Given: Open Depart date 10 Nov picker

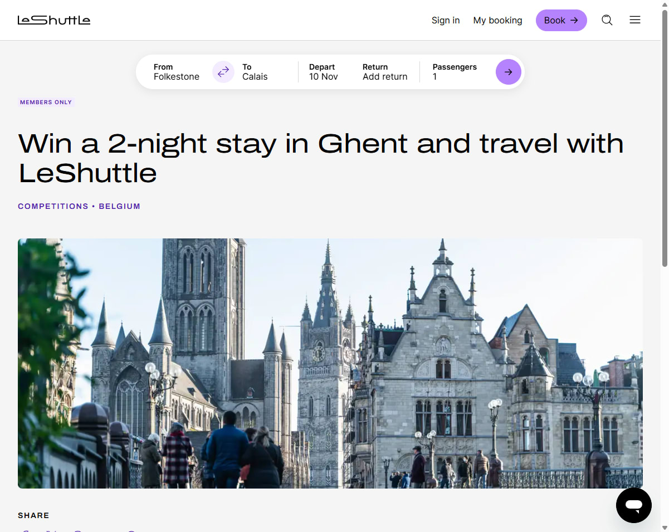Looking at the screenshot, I should [x=324, y=72].
